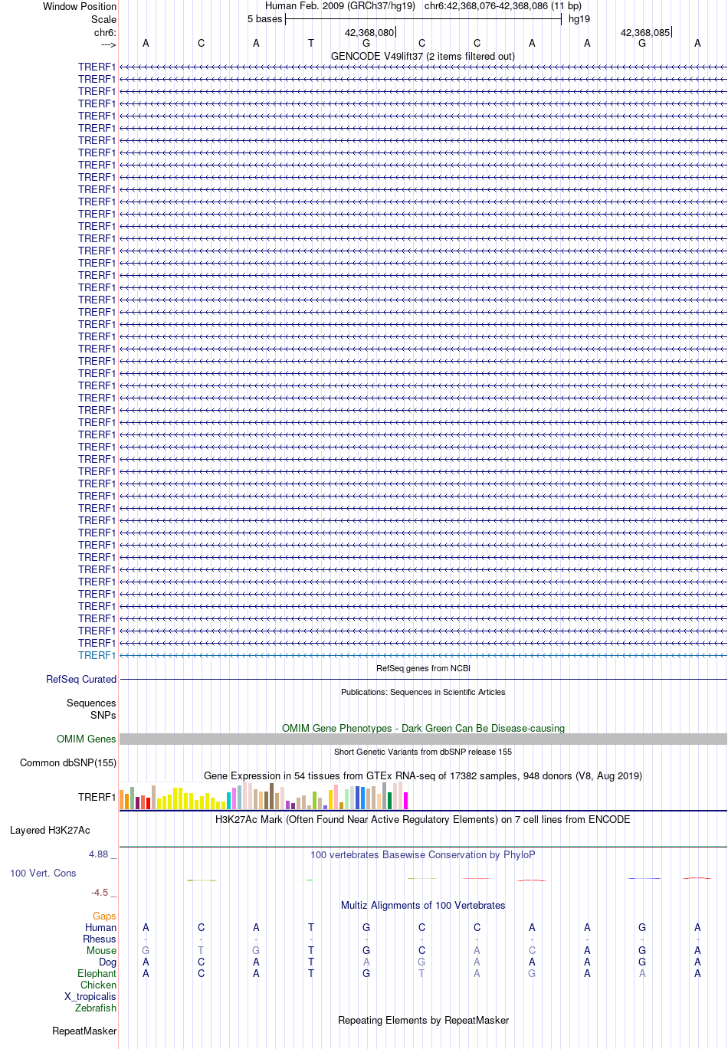This screenshot has height=1049, width=728.
Task: Open the Repeating Elements by RepeatMasker title
Action: coord(423,1020)
